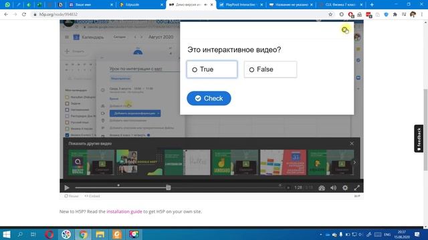Open a new browser tab

point(372,5)
